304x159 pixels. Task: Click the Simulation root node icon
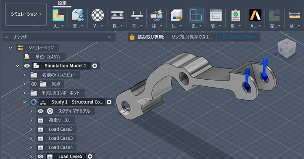coord(20,47)
